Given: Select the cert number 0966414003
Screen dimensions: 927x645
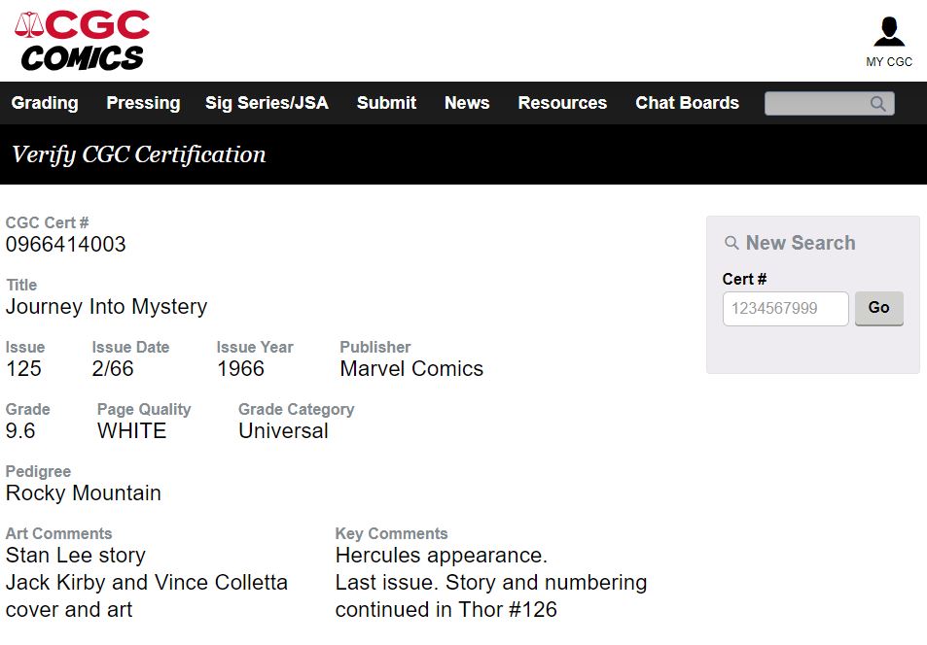Looking at the screenshot, I should 65,244.
